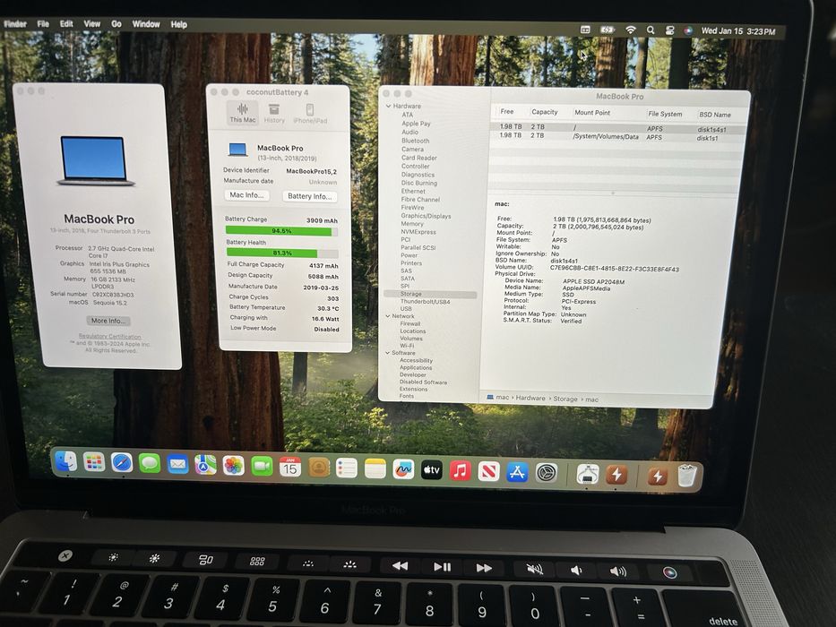Click the Battery Health 81.3% bar
Viewport: 836px width, 627px height.
tap(282, 253)
